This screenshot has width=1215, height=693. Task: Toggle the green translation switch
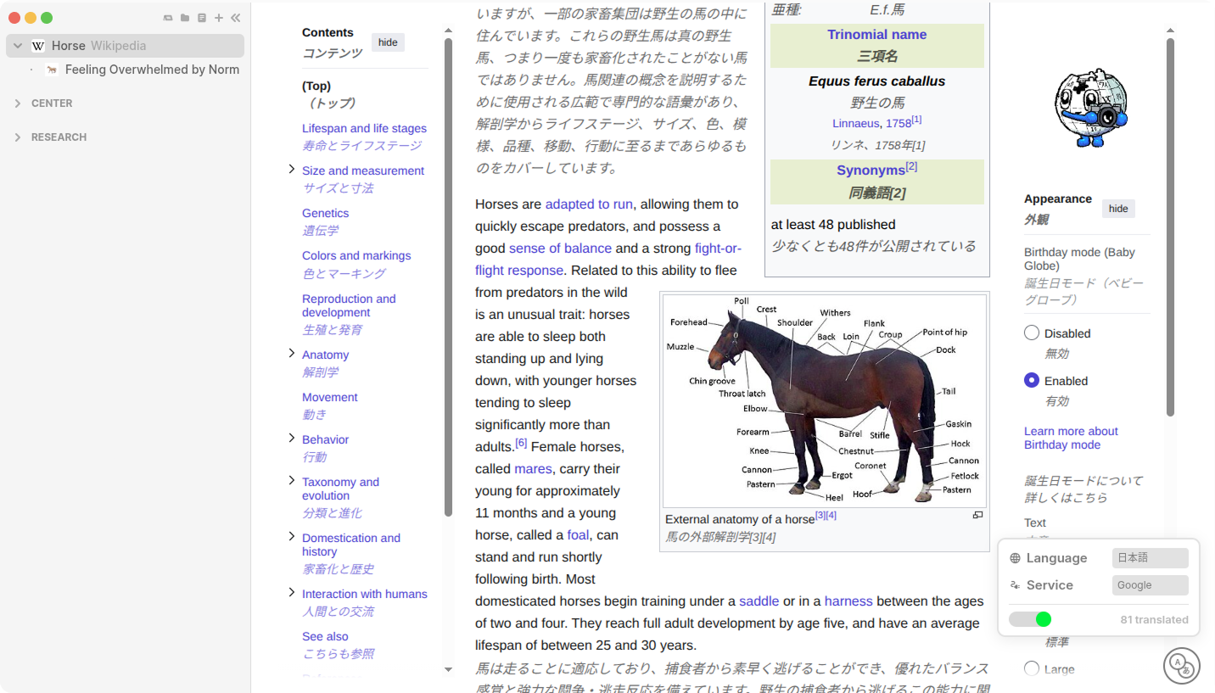pyautogui.click(x=1030, y=619)
